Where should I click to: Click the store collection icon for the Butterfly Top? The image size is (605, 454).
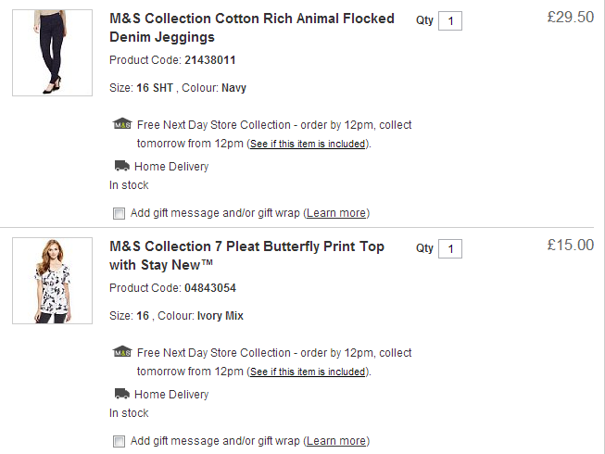121,352
